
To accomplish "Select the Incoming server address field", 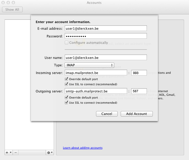I will coord(96,73).
